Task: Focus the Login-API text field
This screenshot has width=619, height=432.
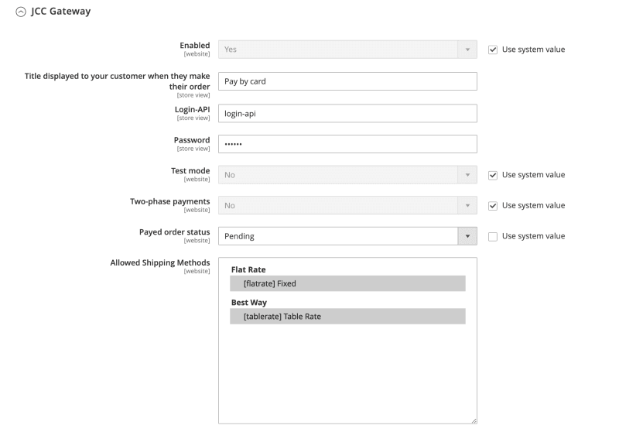Action: click(347, 113)
